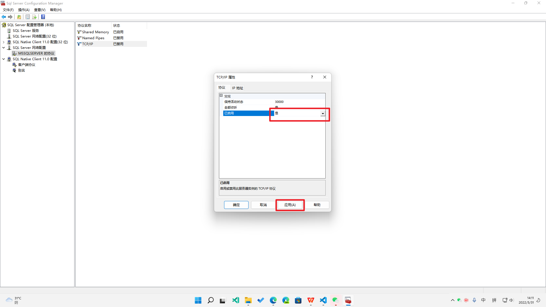Expand SQL Native Client 11.0 配置(32 位)
Viewport: 546px width, 307px height.
[x=4, y=42]
